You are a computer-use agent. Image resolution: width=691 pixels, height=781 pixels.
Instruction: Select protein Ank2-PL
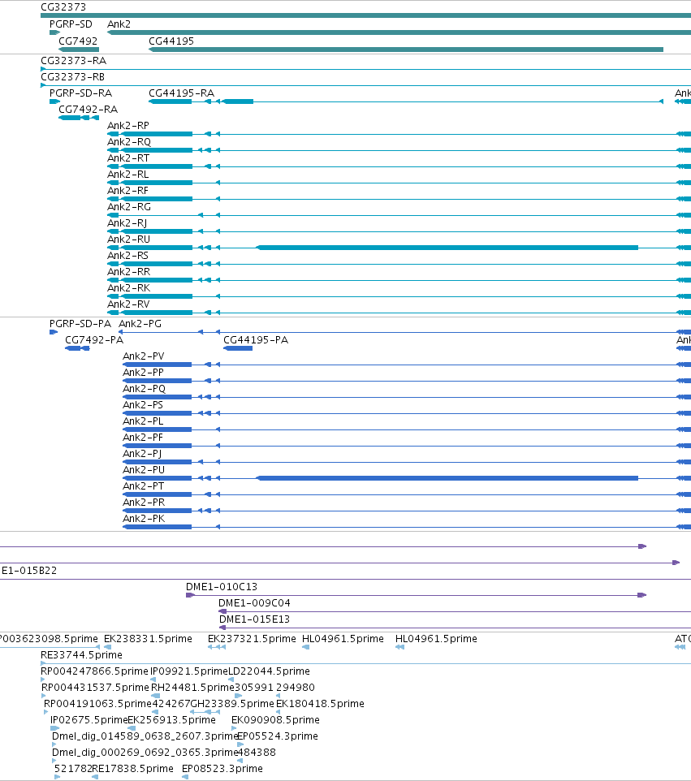143,421
